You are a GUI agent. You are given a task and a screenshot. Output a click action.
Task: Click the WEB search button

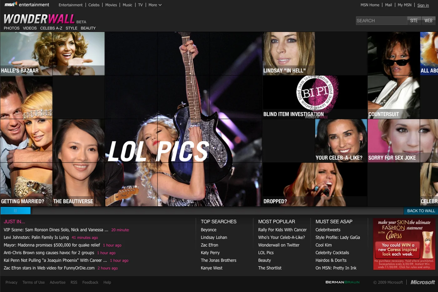(x=428, y=21)
